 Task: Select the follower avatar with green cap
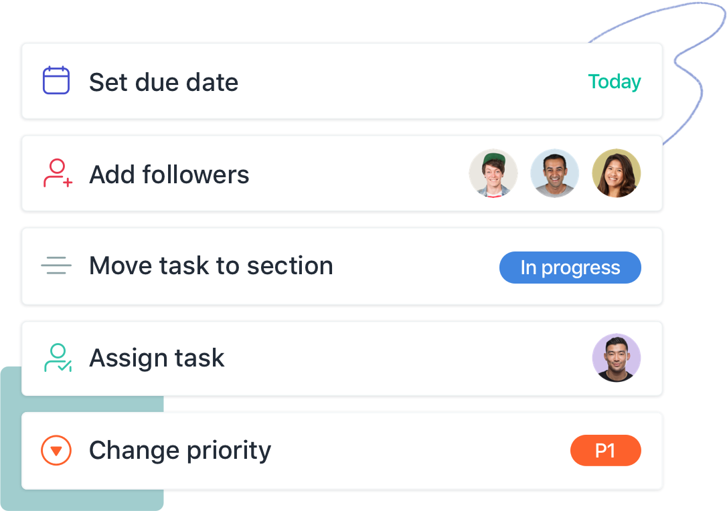[493, 173]
